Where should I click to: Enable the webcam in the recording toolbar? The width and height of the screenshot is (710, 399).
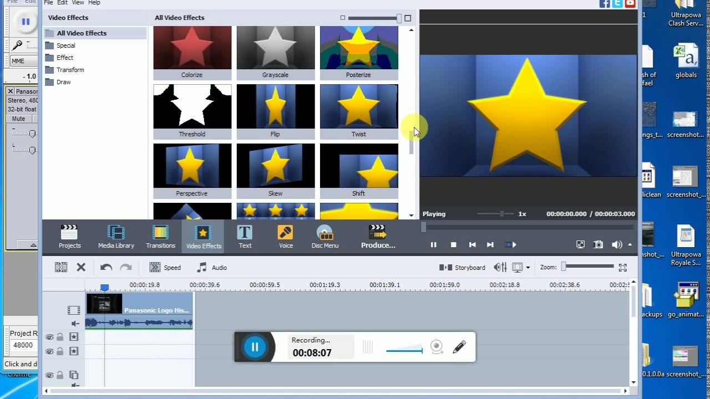[x=437, y=347]
